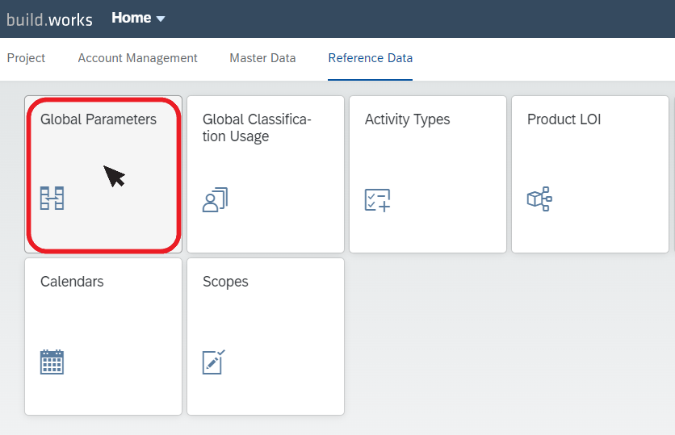Viewport: 675px width, 435px height.
Task: Open the Calendars tile title
Action: pos(72,282)
